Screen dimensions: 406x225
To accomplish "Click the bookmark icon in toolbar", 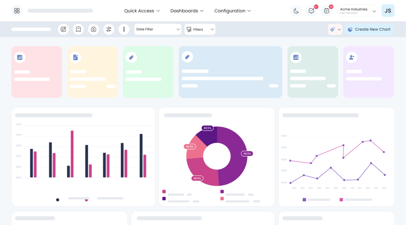I will 78,29.
